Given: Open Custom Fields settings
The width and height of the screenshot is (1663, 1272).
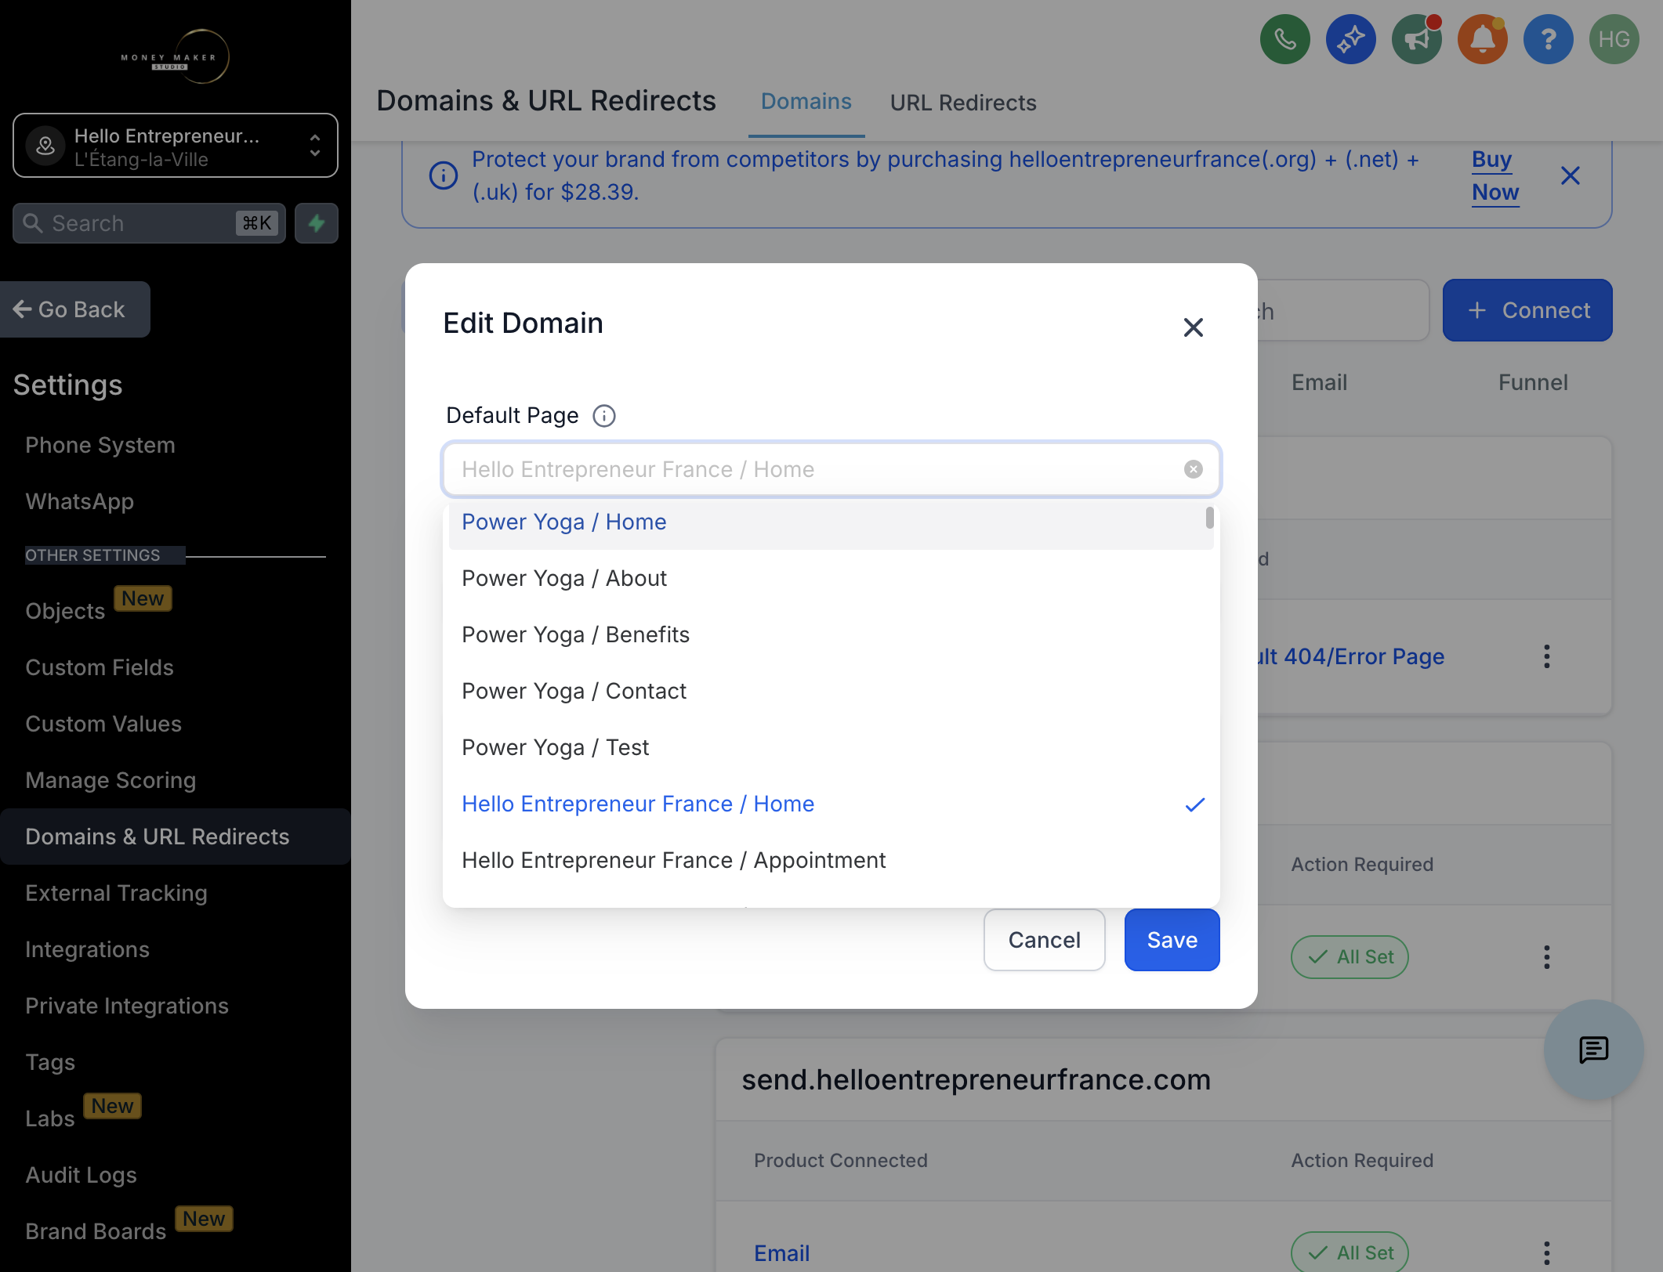Looking at the screenshot, I should coord(100,667).
